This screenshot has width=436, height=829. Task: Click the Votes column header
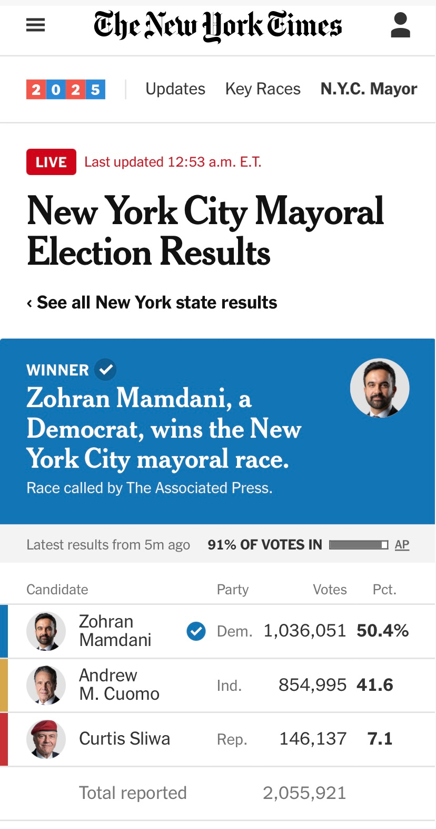tap(330, 590)
